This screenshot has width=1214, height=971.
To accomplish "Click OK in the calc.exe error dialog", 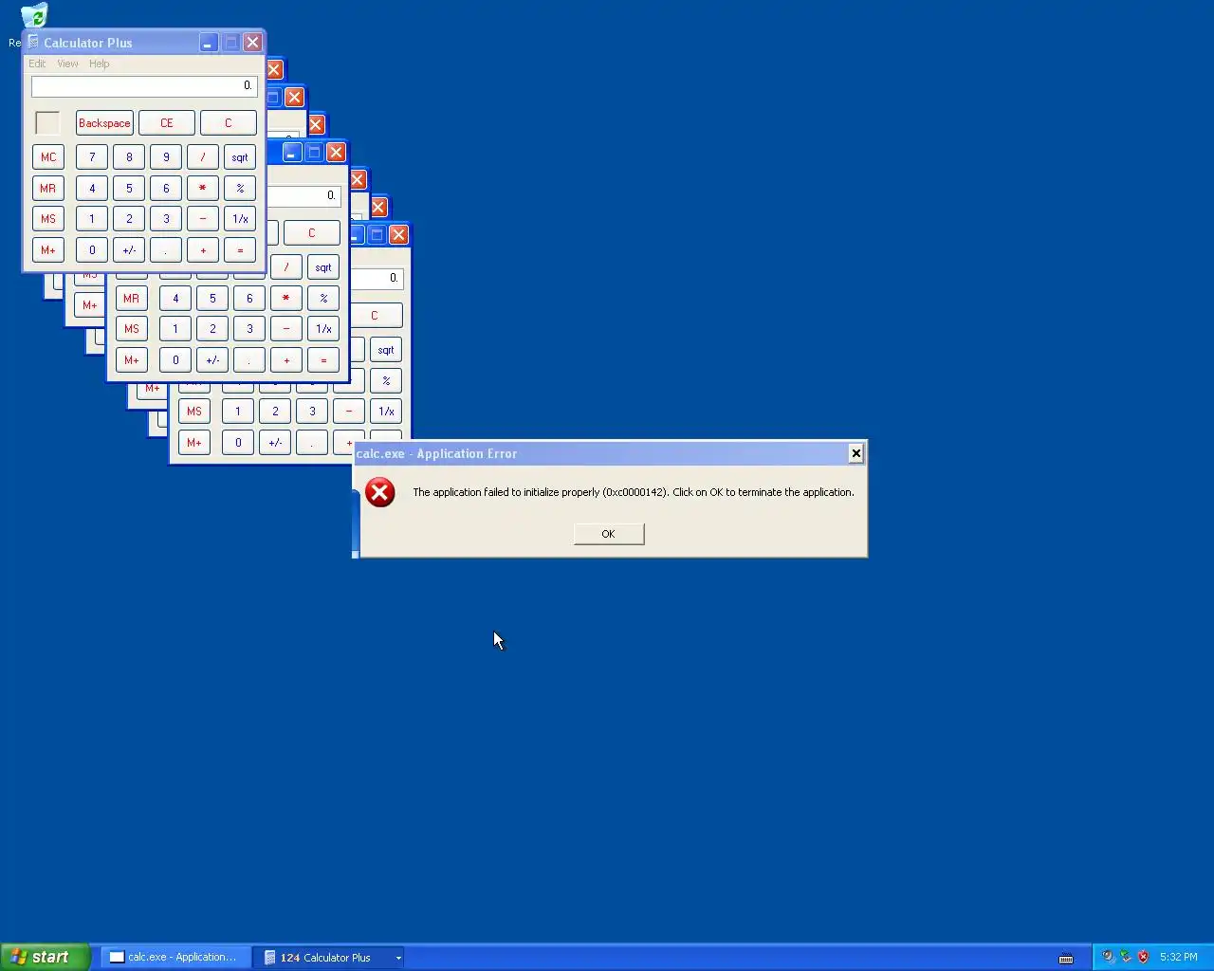I will pyautogui.click(x=609, y=534).
